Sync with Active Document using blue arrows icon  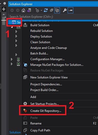(46, 10)
